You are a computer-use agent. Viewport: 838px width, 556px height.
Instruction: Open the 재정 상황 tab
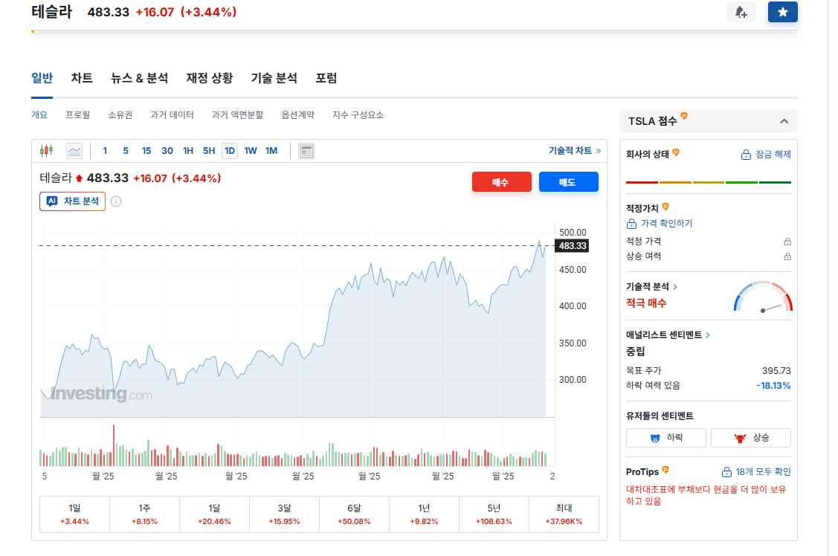[x=210, y=79]
